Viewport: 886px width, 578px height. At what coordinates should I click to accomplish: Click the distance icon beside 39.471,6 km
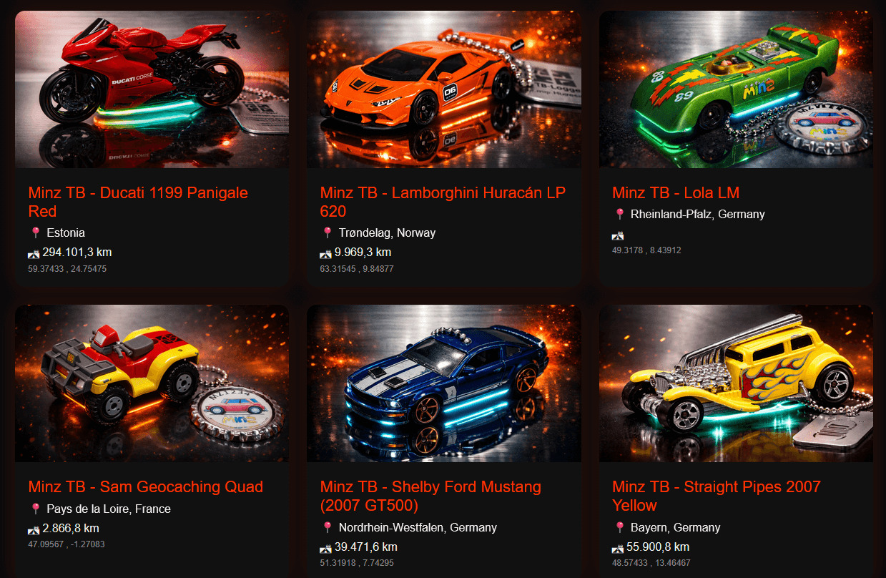(325, 548)
